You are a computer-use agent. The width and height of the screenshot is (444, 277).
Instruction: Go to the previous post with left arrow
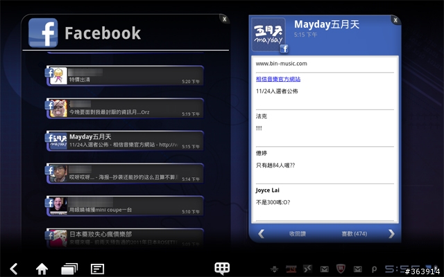[261, 234]
